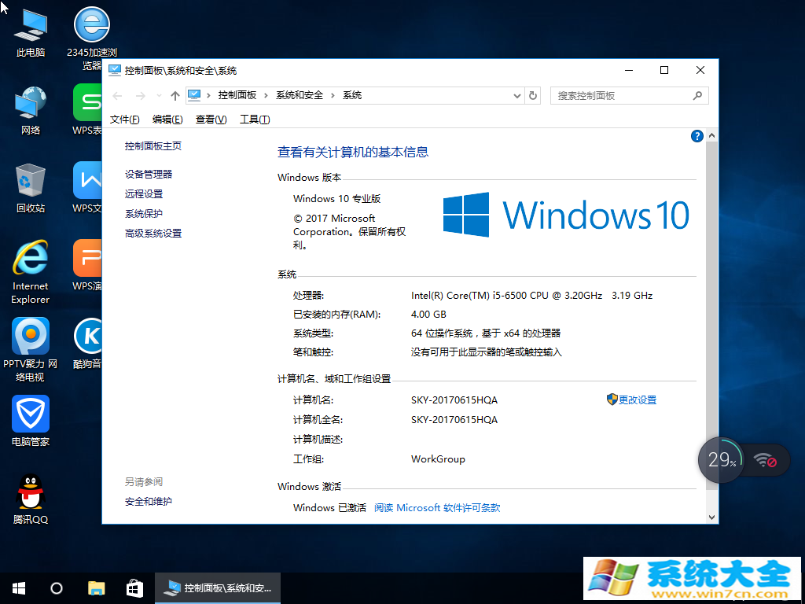Click 系统 in the breadcrumb path
Image resolution: width=805 pixels, height=604 pixels.
352,95
